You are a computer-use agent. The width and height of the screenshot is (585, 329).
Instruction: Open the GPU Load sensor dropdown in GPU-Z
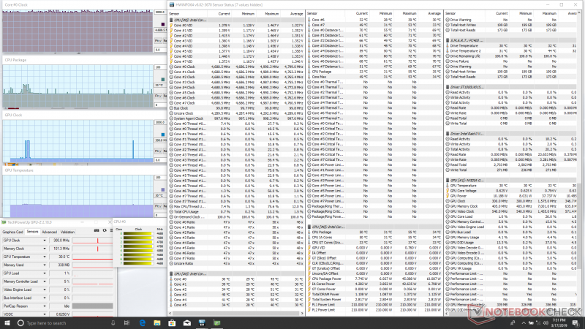45,273
